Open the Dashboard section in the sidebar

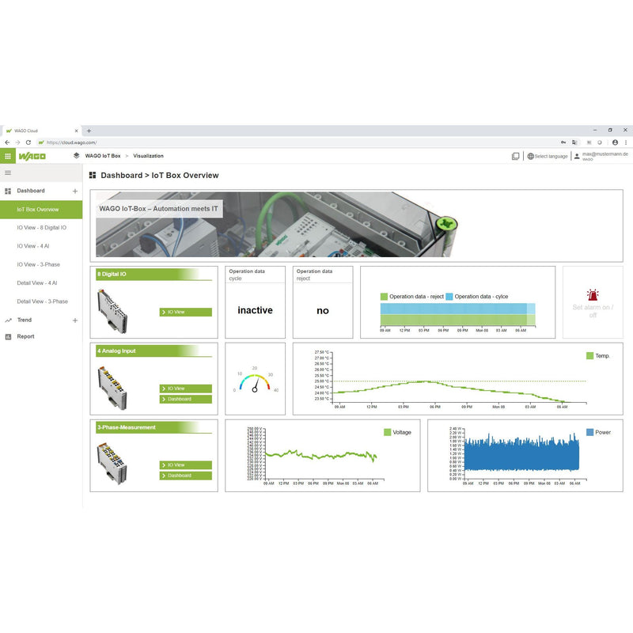pos(31,191)
